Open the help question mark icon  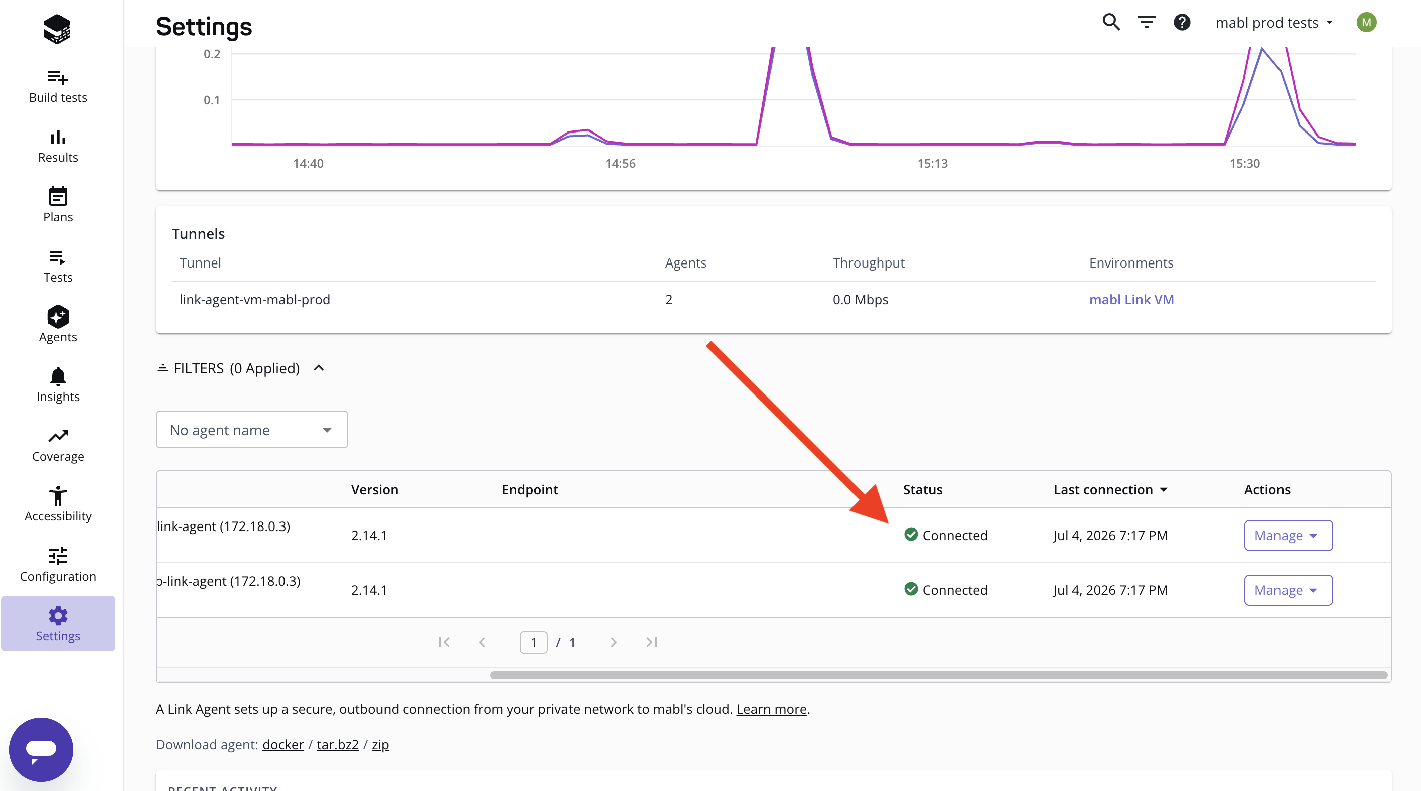tap(1182, 23)
